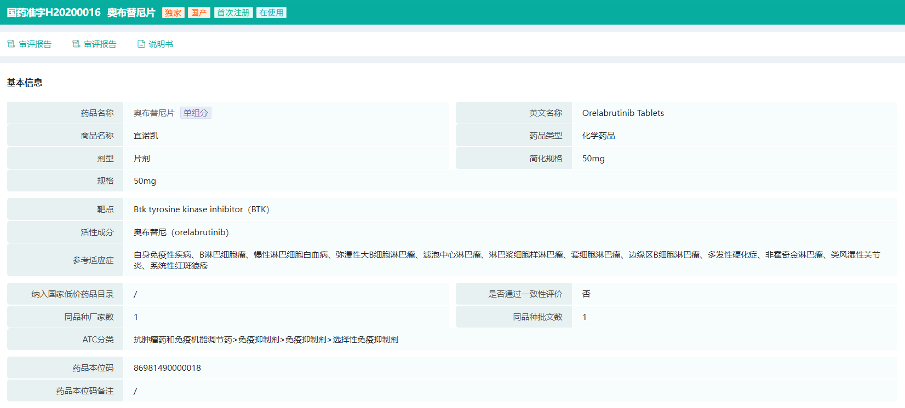The width and height of the screenshot is (905, 408).
Task: Select the trade name value 宜诺凯
Action: coord(146,136)
